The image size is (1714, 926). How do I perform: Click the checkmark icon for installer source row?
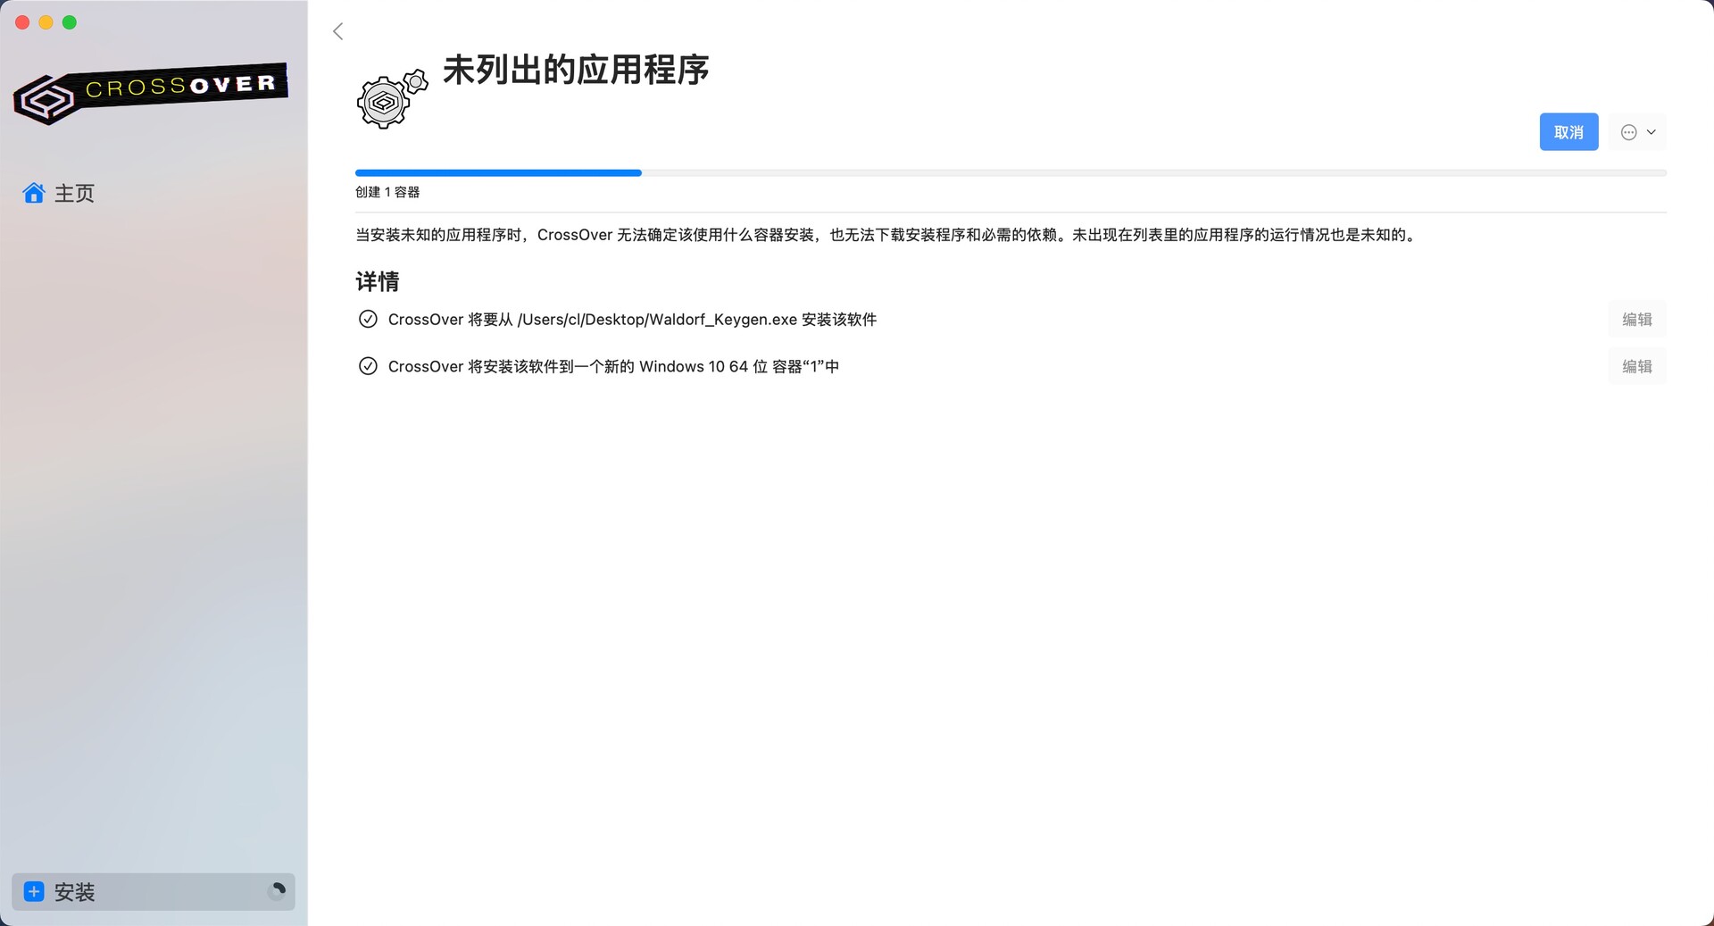click(x=368, y=319)
